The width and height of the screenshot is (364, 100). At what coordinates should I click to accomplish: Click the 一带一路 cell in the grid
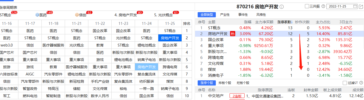click(147, 89)
